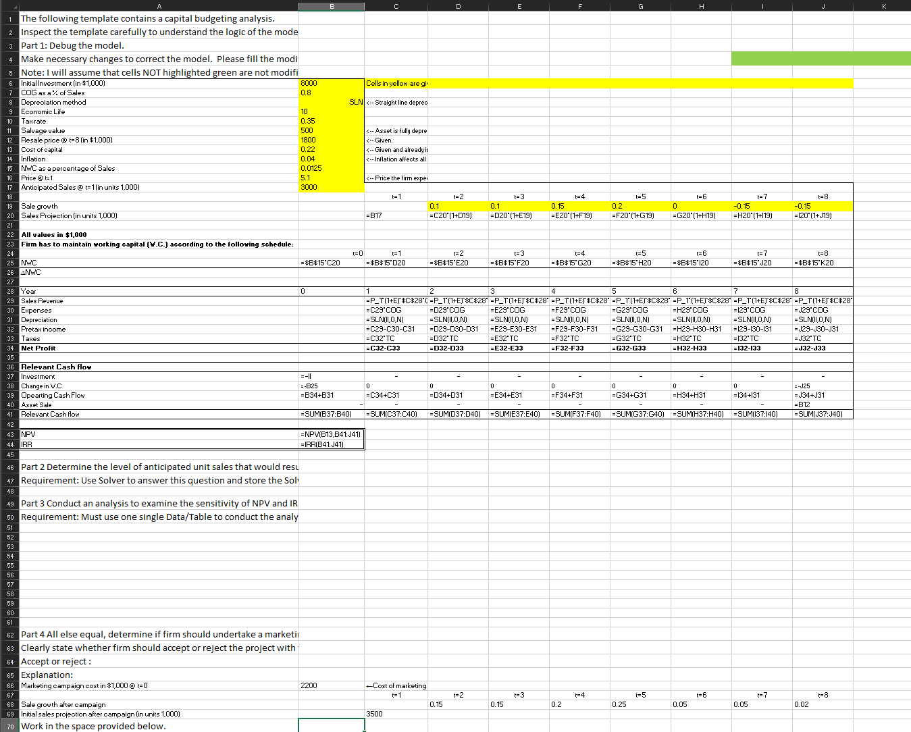This screenshot has height=732, width=911.
Task: Click the Anticipated Sales value 3000
Action: (332, 187)
